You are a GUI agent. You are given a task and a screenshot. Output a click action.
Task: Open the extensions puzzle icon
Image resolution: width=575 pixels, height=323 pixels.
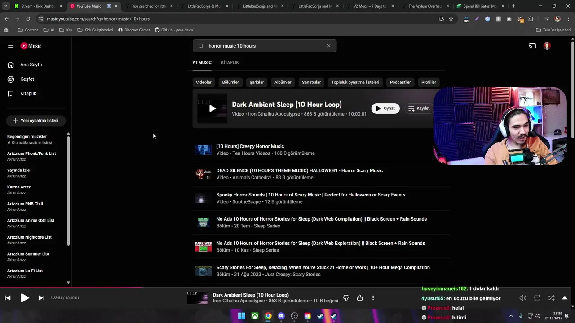tap(531, 19)
